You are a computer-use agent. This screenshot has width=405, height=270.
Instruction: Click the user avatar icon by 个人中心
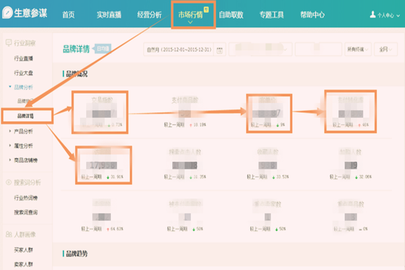pyautogui.click(x=373, y=14)
